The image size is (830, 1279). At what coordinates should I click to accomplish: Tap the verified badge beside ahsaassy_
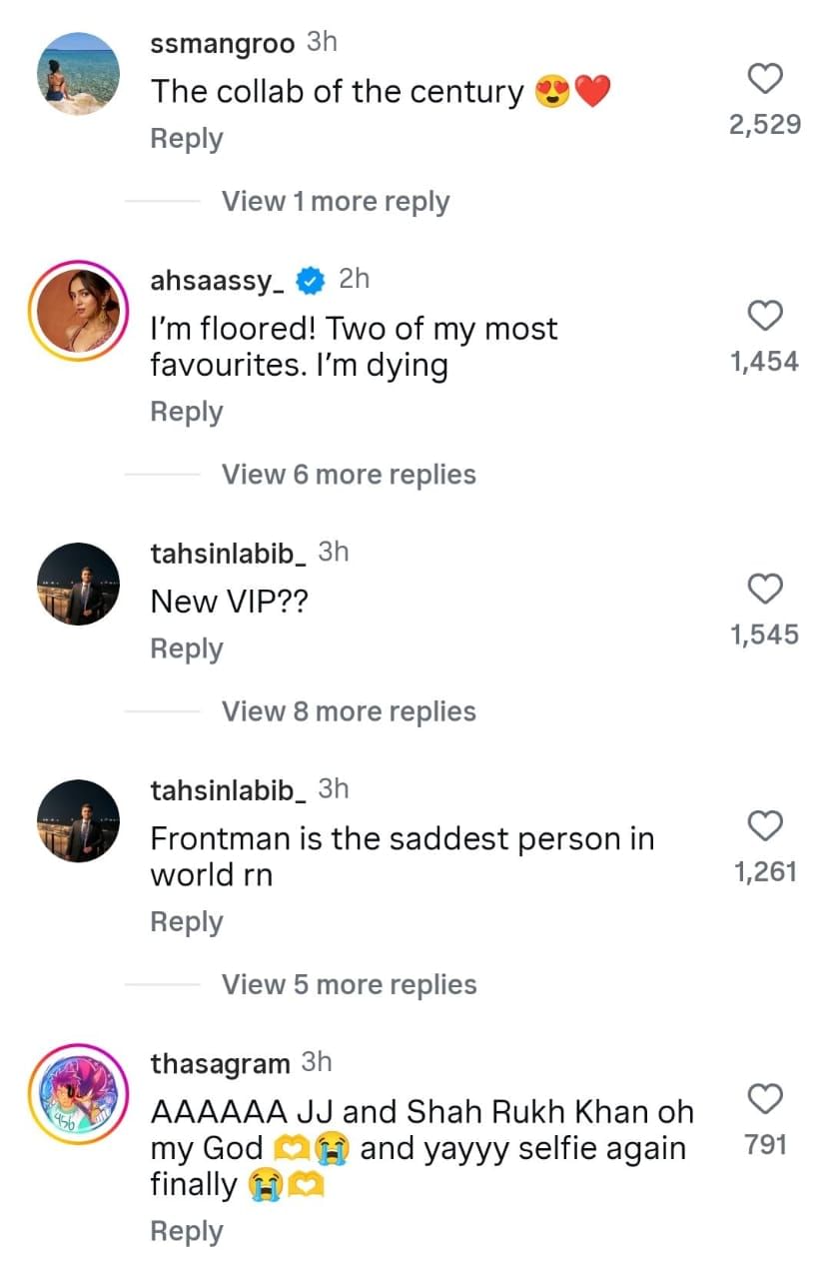(x=312, y=282)
